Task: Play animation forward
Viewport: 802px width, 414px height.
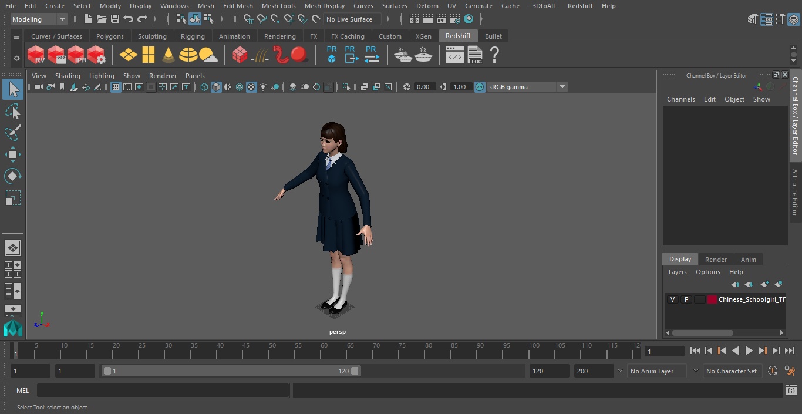Action: [749, 351]
